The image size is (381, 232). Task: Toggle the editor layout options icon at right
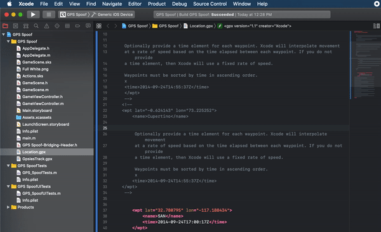click(x=376, y=26)
